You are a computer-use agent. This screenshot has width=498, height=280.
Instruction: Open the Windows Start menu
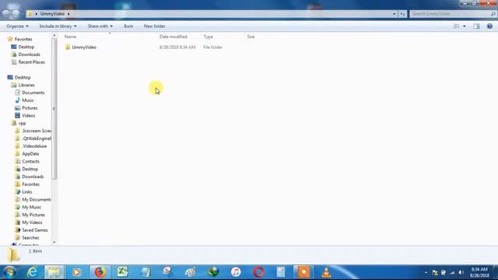pyautogui.click(x=9, y=272)
